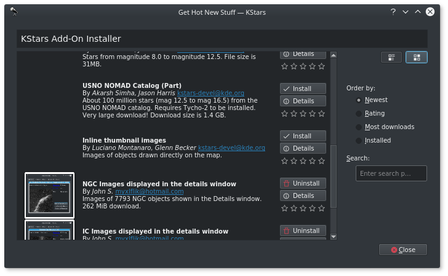Uninstall the NGC Images add-on

pyautogui.click(x=303, y=184)
